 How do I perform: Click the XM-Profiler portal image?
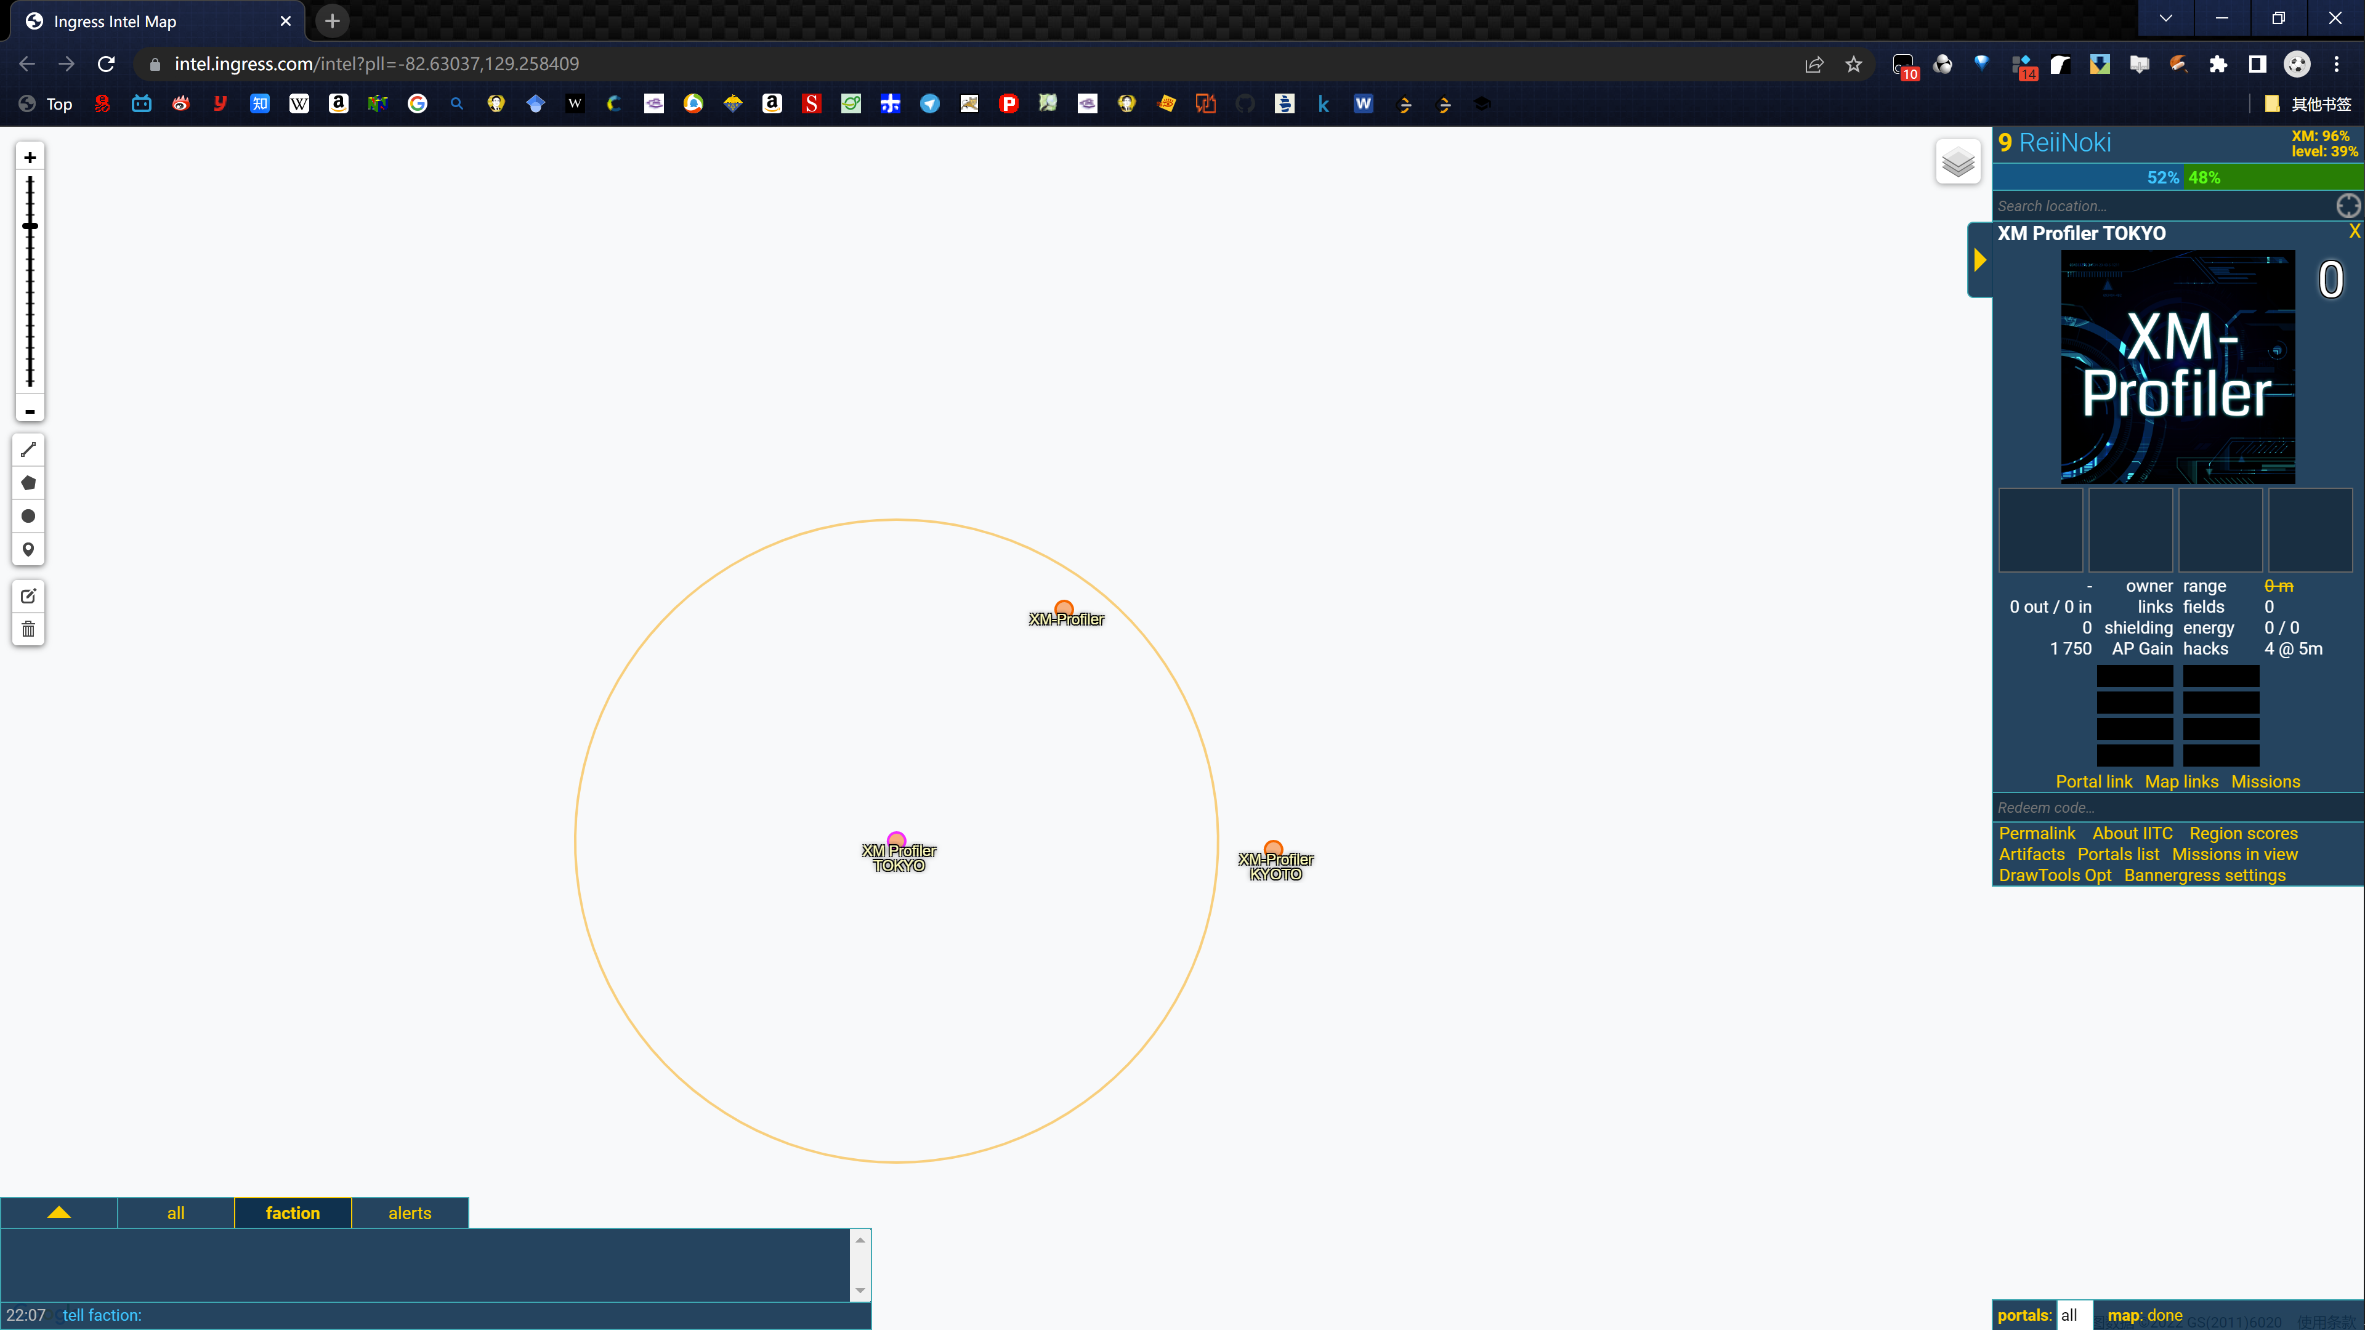click(x=2178, y=367)
